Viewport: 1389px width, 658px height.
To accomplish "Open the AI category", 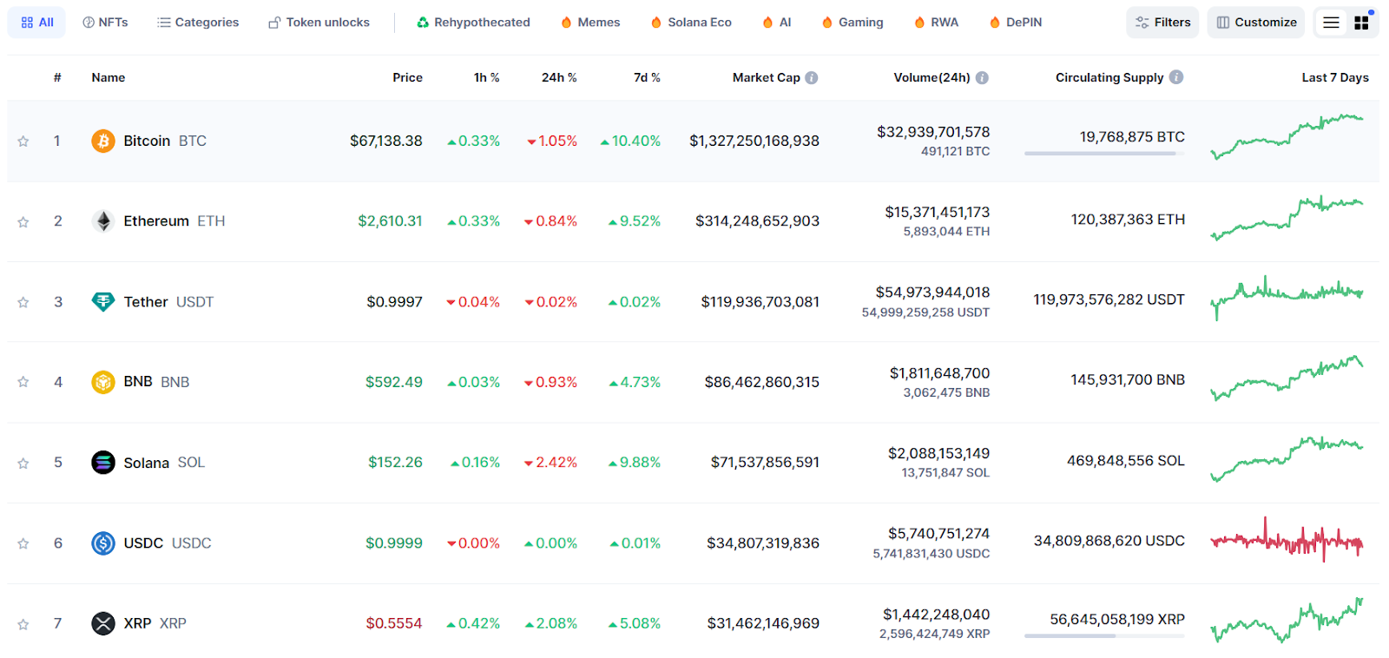I will pos(777,23).
